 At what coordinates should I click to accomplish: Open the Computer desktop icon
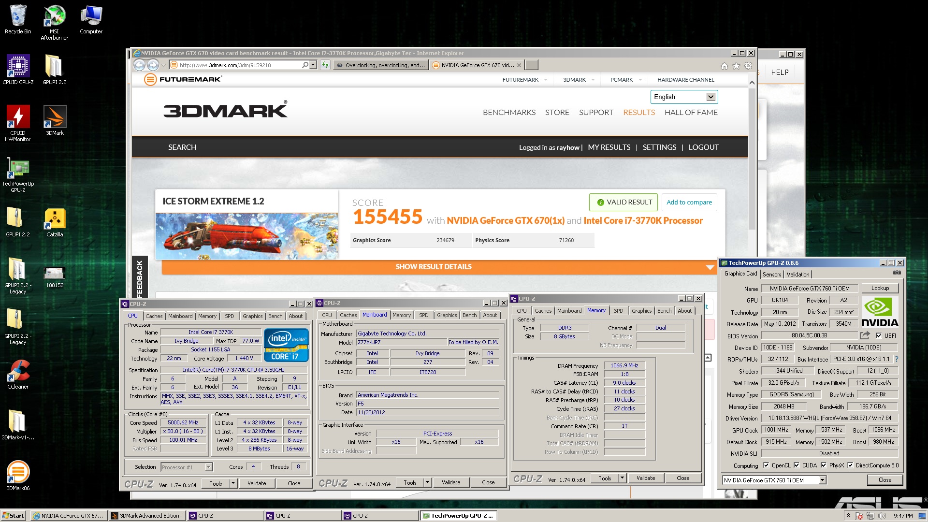click(x=91, y=19)
